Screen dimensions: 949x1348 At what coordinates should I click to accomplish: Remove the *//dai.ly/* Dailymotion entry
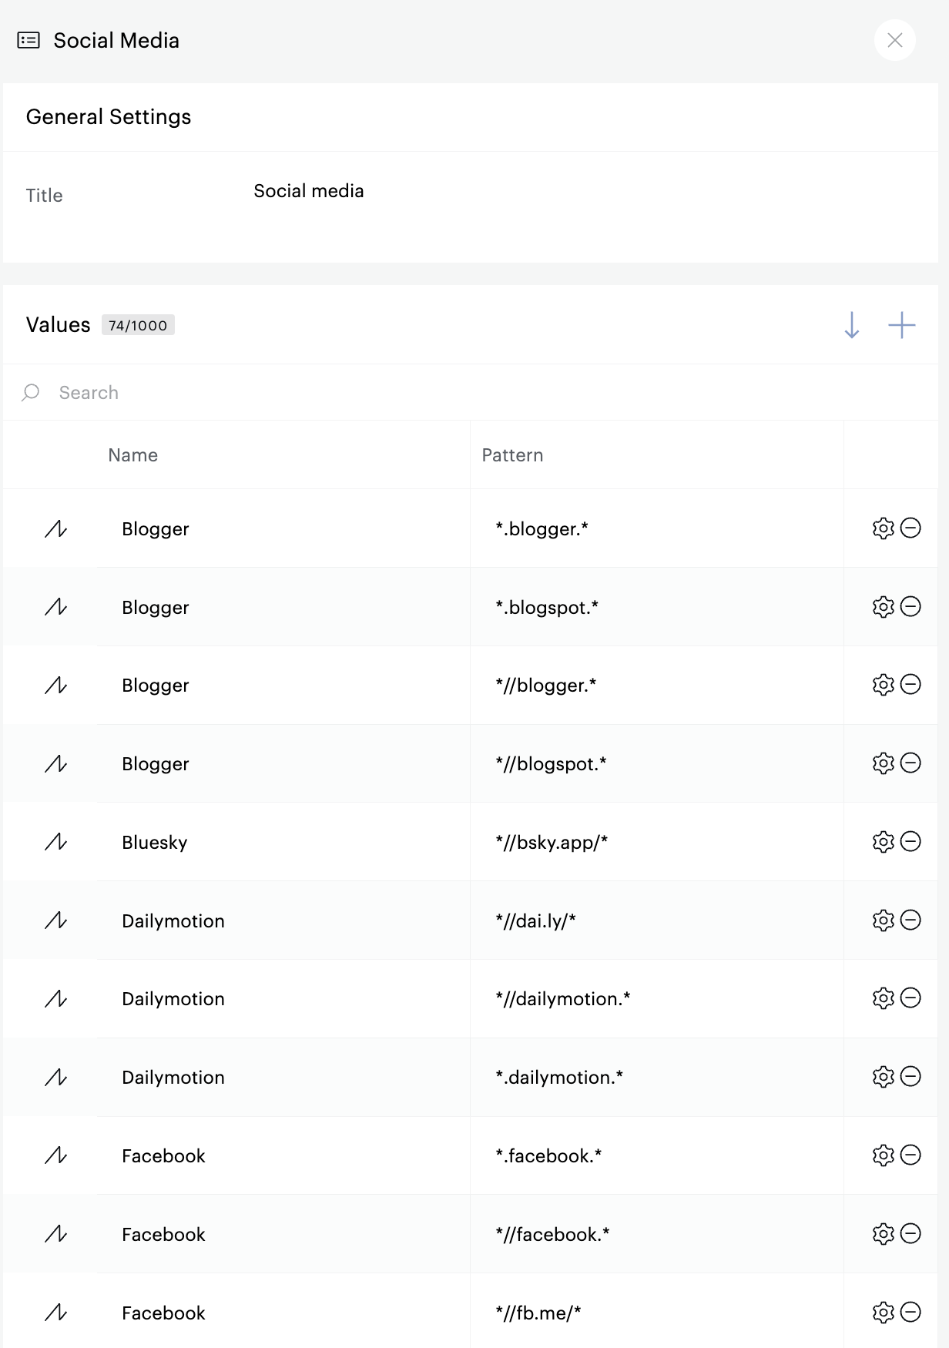point(910,920)
